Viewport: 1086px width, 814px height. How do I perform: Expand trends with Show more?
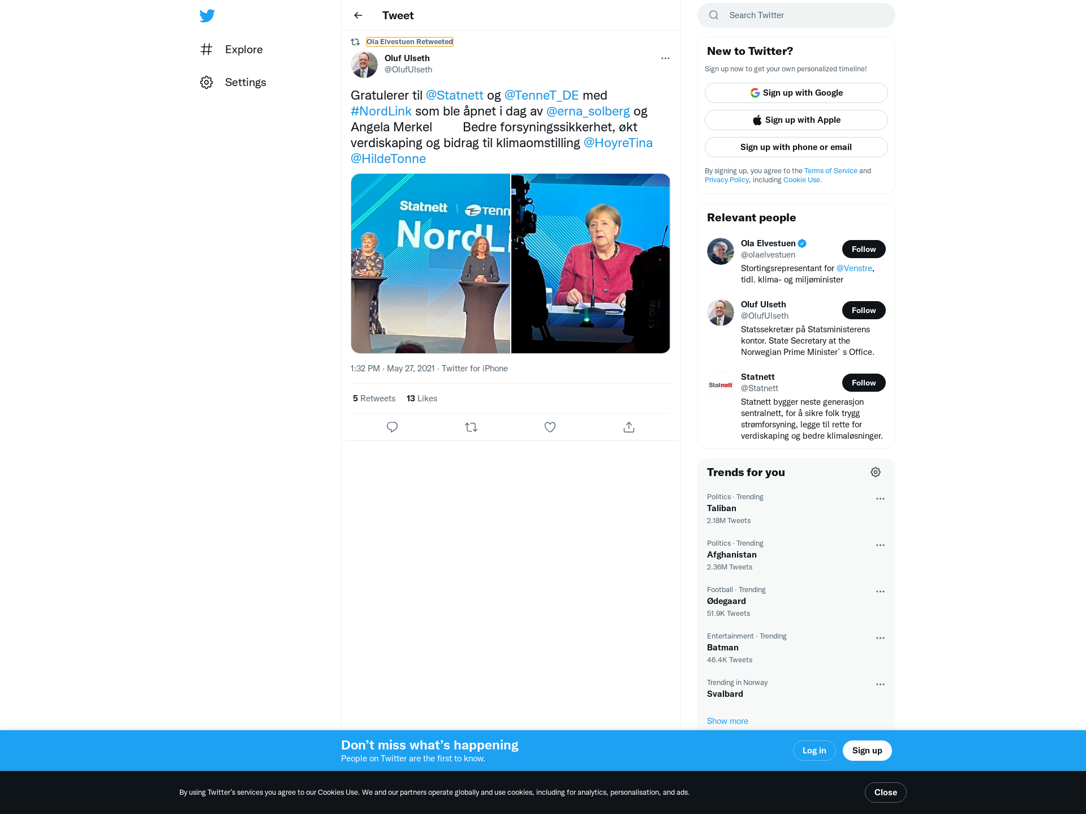click(x=727, y=721)
